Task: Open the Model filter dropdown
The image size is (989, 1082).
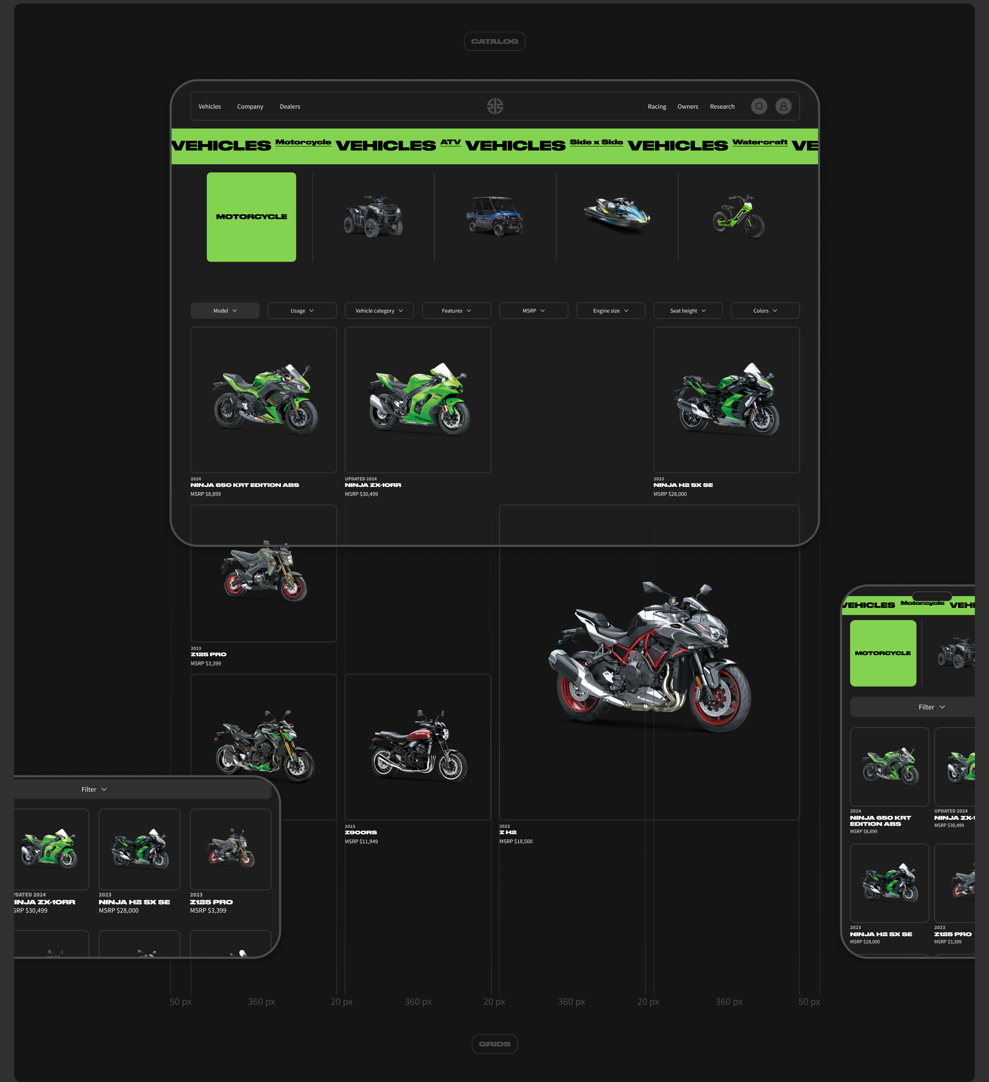Action: tap(224, 310)
